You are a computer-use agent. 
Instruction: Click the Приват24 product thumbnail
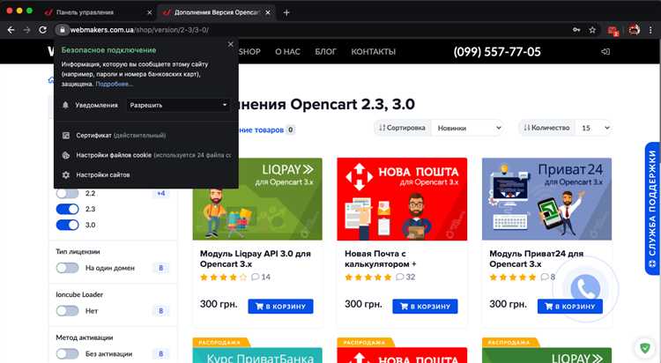[x=546, y=199]
